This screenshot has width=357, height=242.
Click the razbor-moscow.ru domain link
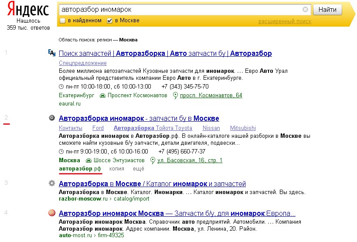coord(83,199)
